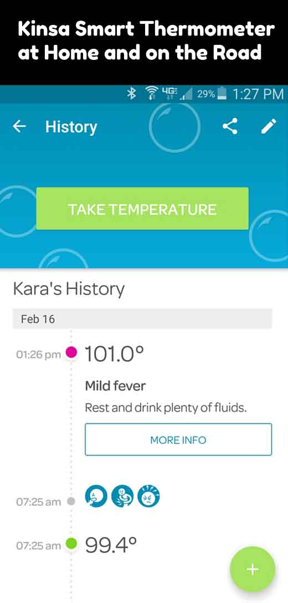Open MORE INFO about mild fever
The image size is (288, 603).
178,439
